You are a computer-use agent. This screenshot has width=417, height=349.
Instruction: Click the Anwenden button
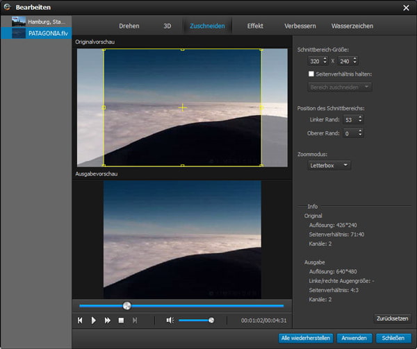point(354,338)
